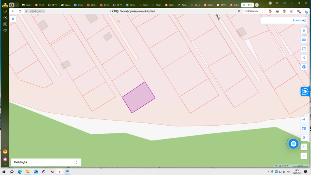The width and height of the screenshot is (311, 175).
Task: Open the blue assistant widget on right edge
Action: (x=305, y=91)
